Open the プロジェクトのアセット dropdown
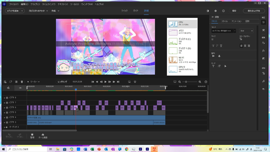 pos(38,11)
